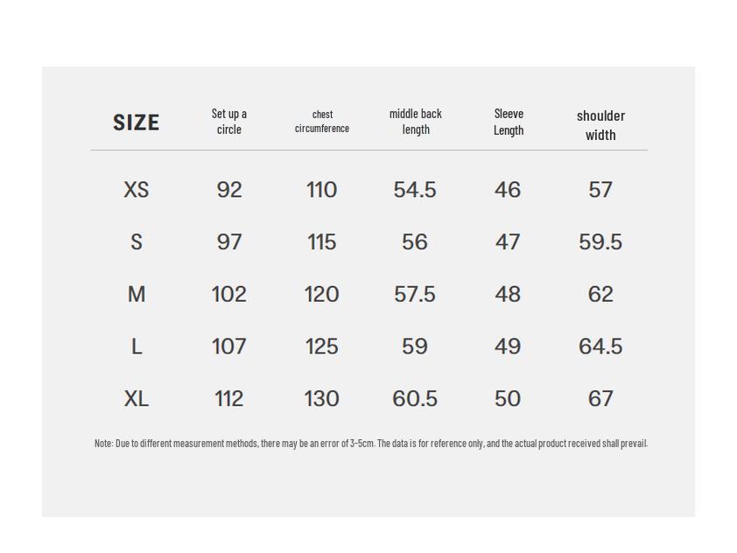Click M 'Set up a circle' value 102
Screen dimensions: 737x553
[x=229, y=295]
